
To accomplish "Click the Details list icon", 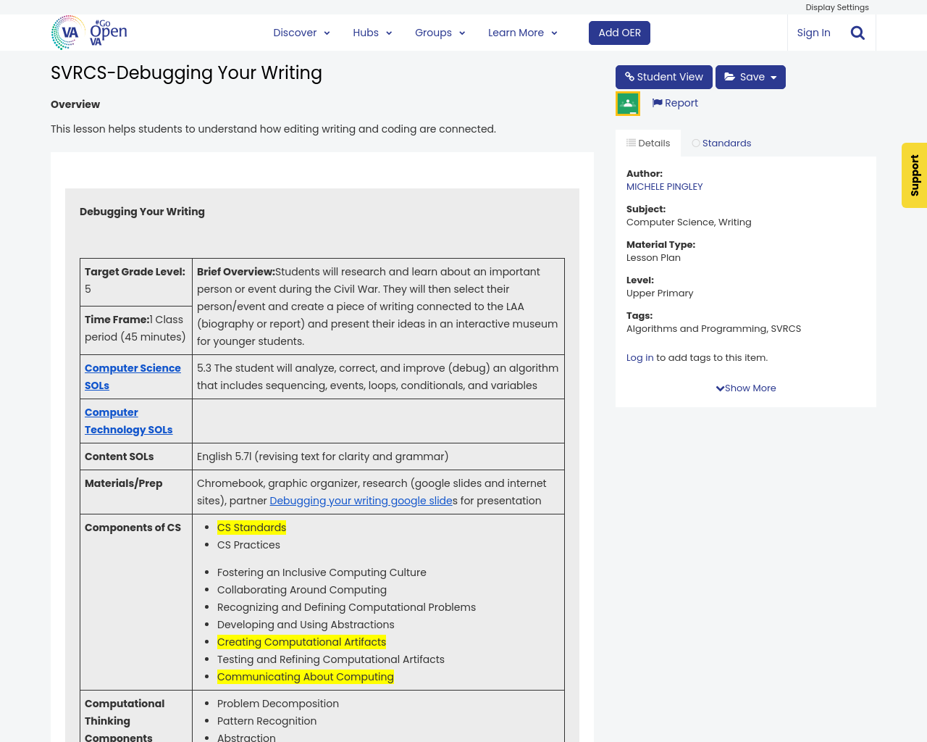I will [629, 142].
